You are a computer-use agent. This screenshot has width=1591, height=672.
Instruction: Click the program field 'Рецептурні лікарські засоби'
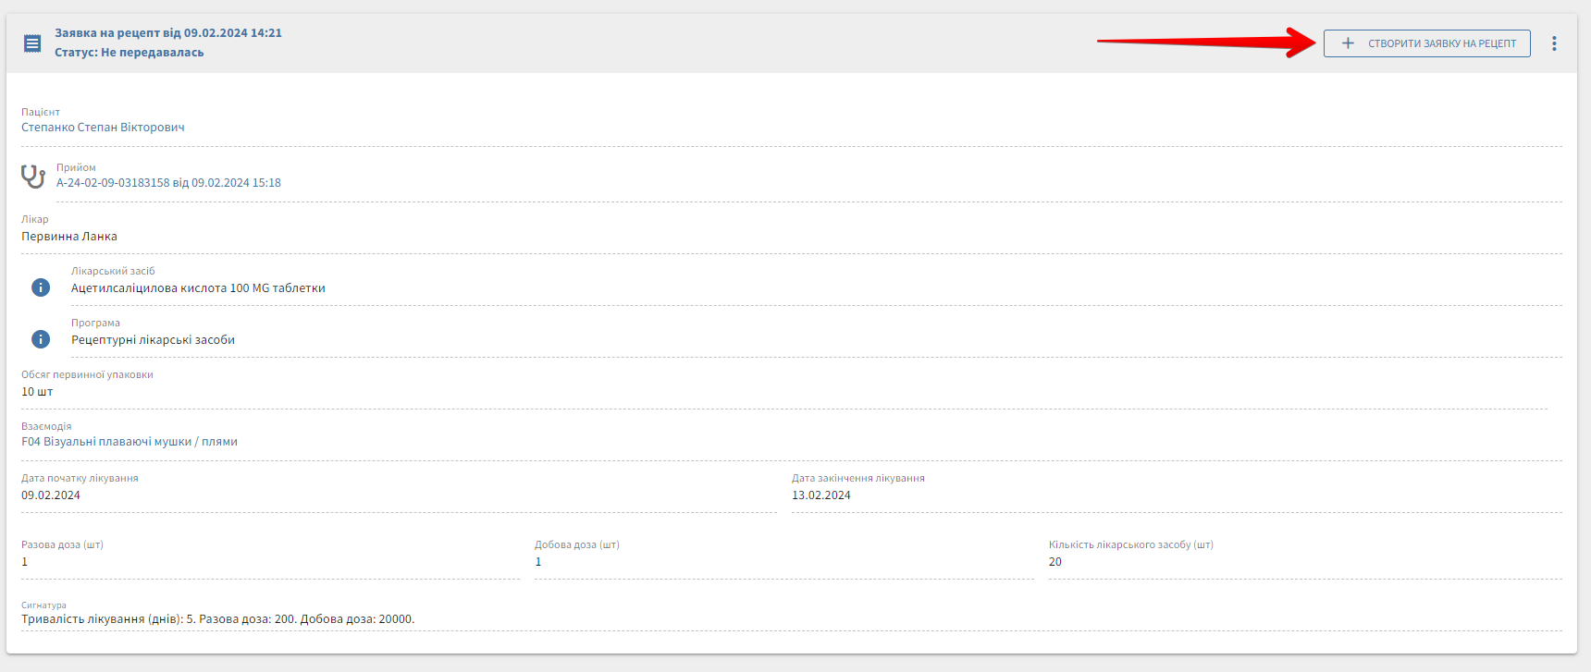pyautogui.click(x=153, y=340)
